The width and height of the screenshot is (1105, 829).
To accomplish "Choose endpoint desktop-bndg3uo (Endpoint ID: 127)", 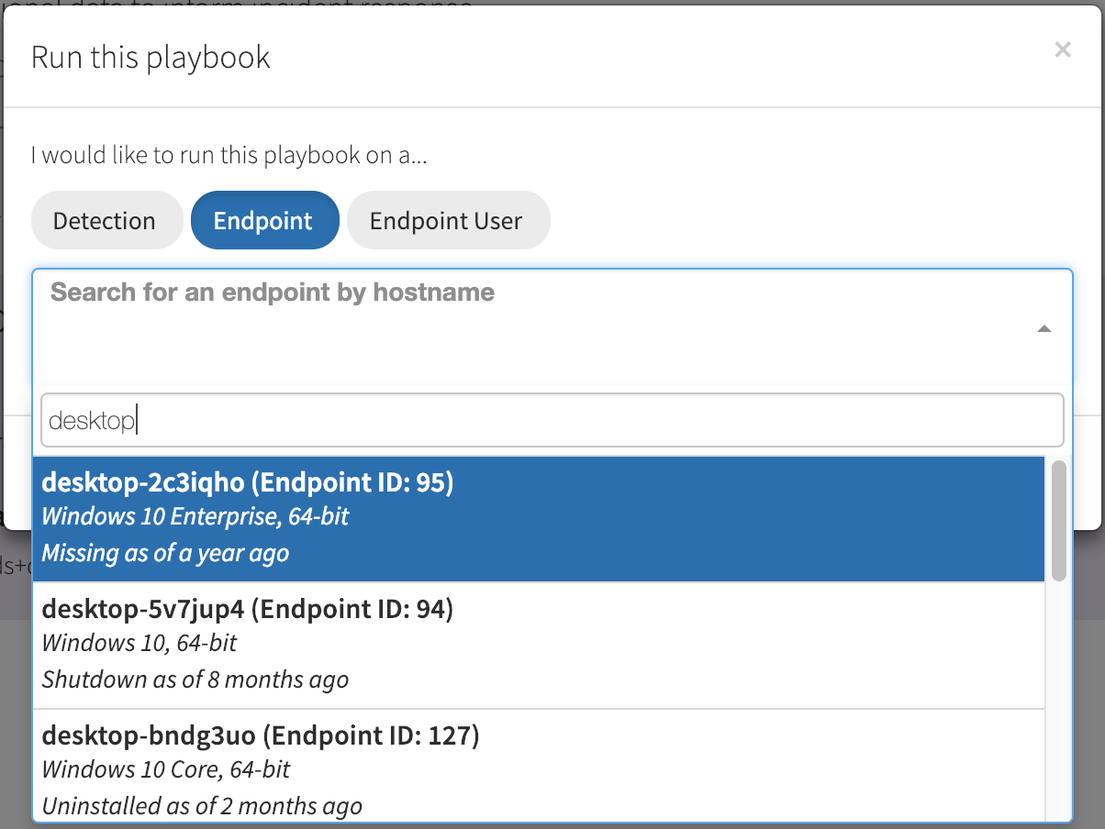I will point(261,735).
